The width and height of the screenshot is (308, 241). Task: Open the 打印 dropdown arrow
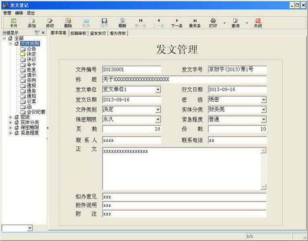click(224, 23)
